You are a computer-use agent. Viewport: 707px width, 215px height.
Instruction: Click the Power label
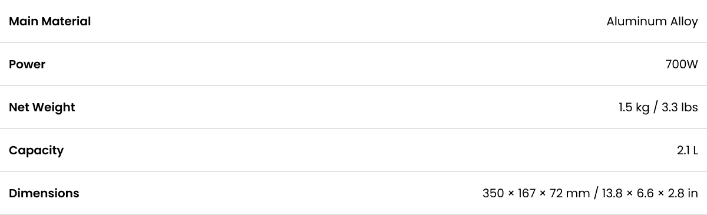click(27, 64)
